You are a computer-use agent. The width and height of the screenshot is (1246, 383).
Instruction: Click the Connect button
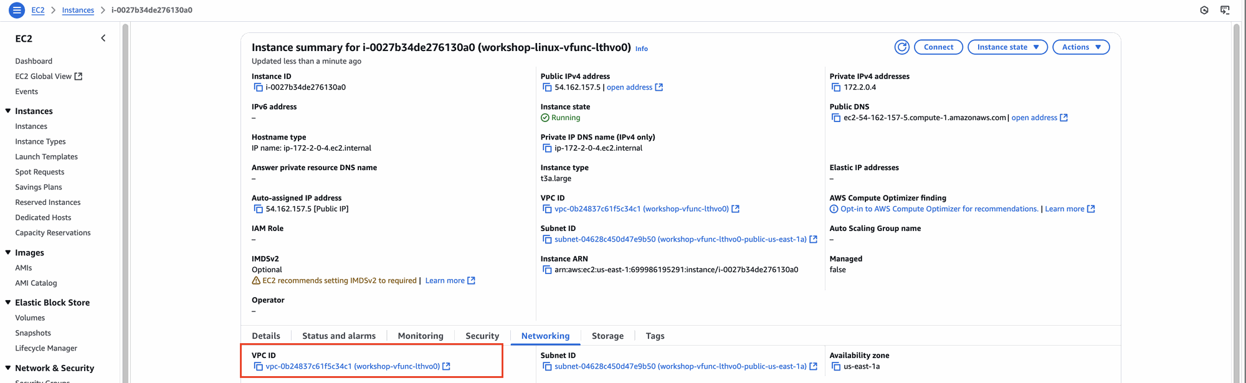pyautogui.click(x=938, y=47)
